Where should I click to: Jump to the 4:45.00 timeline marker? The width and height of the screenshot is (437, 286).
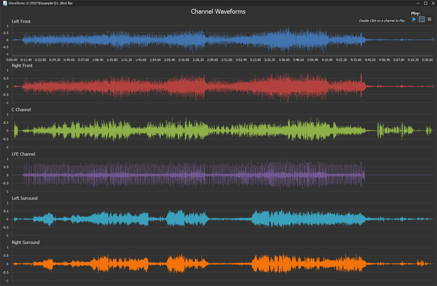pyautogui.click(x=370, y=60)
